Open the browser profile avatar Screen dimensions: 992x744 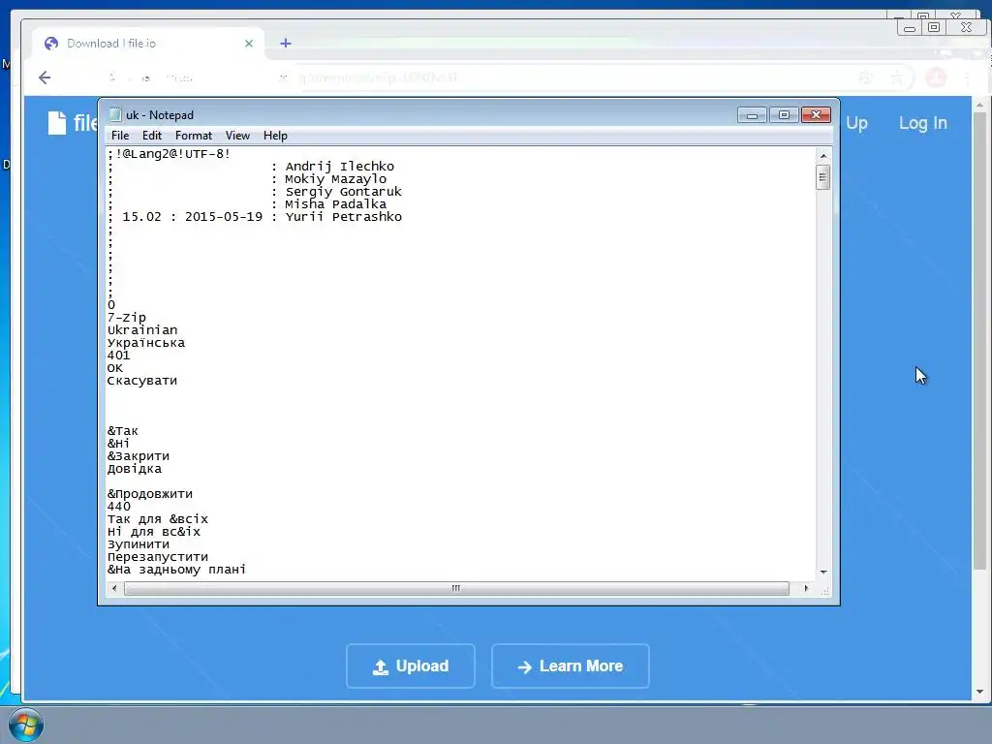tap(936, 77)
